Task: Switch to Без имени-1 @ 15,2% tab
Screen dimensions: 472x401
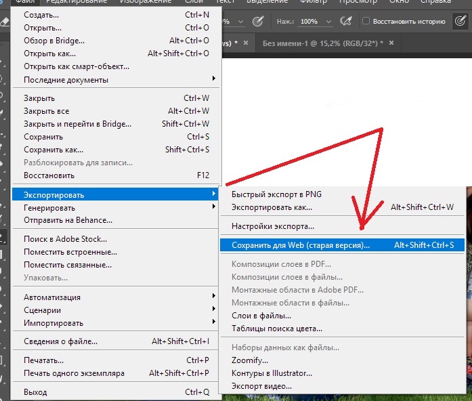Action: click(x=323, y=43)
